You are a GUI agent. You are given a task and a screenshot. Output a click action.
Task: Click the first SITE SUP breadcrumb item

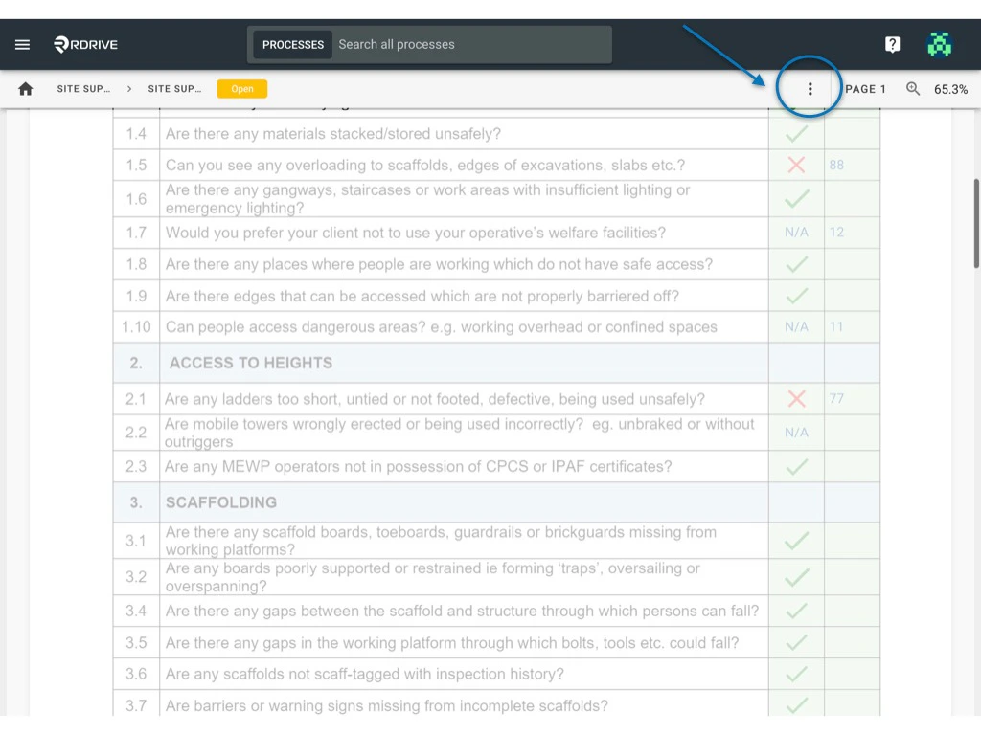[81, 88]
